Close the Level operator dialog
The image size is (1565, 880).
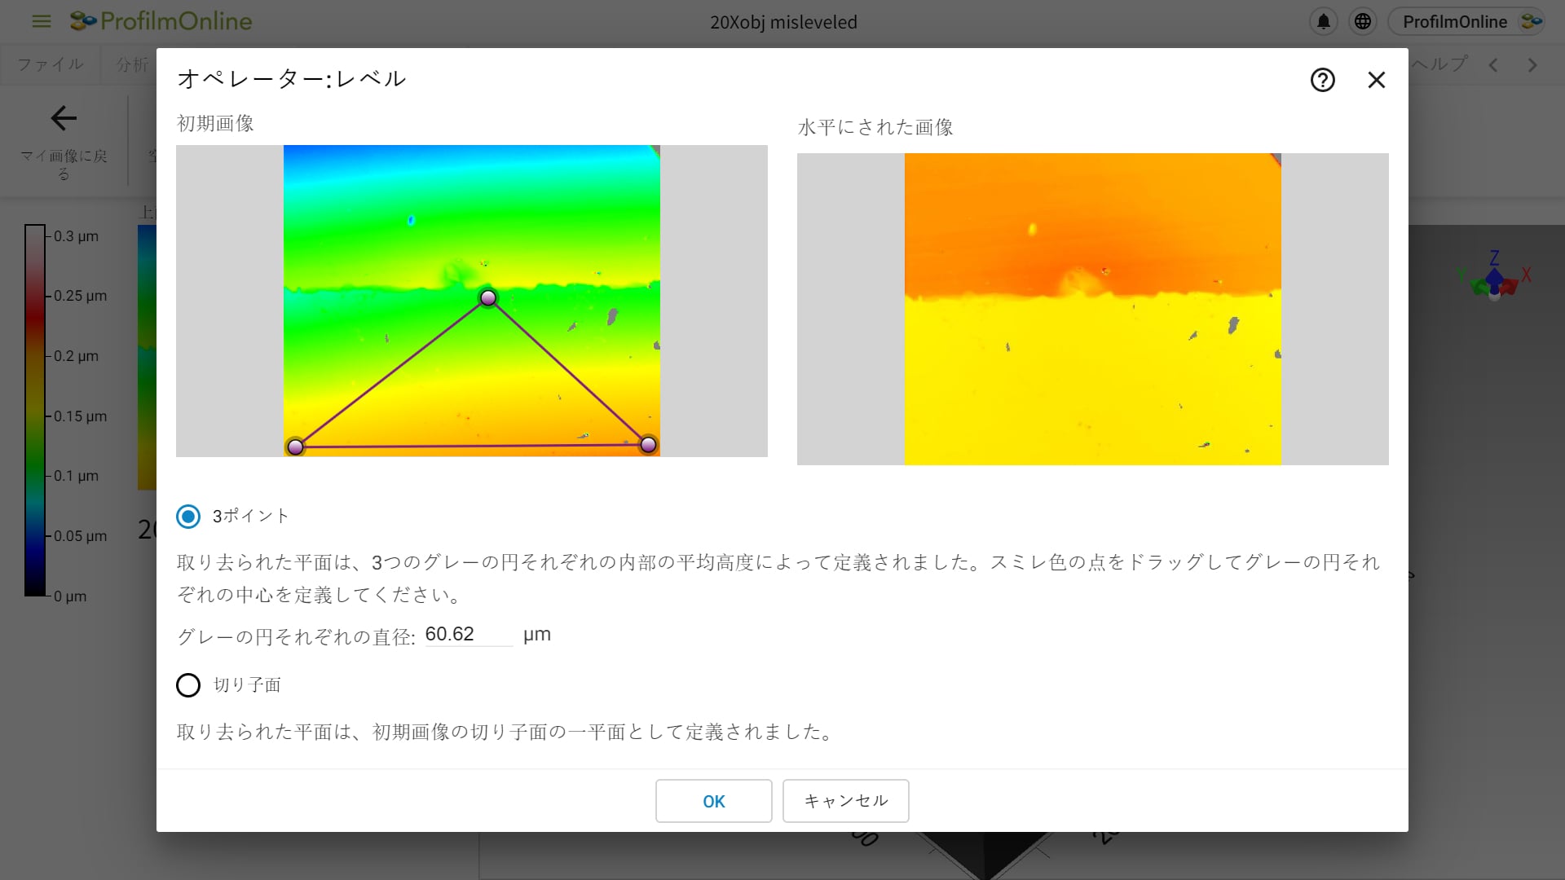(x=1376, y=80)
